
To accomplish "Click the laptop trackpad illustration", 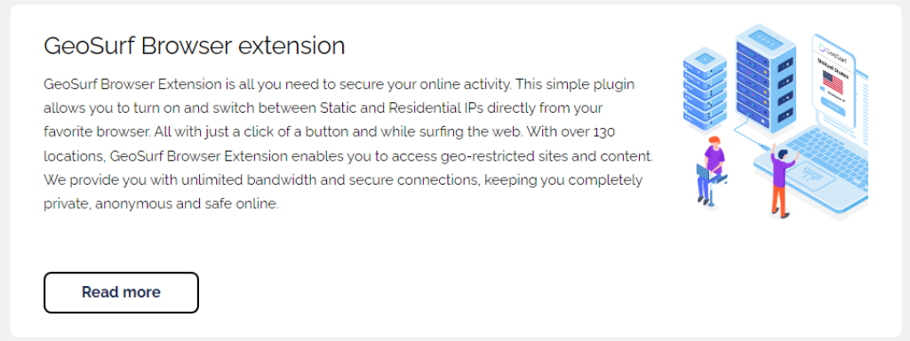I will (x=810, y=176).
